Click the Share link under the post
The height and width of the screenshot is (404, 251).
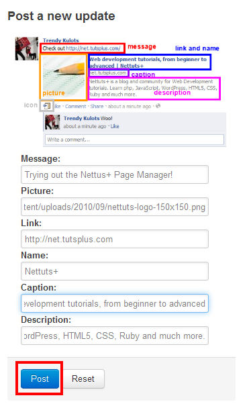pyautogui.click(x=97, y=107)
